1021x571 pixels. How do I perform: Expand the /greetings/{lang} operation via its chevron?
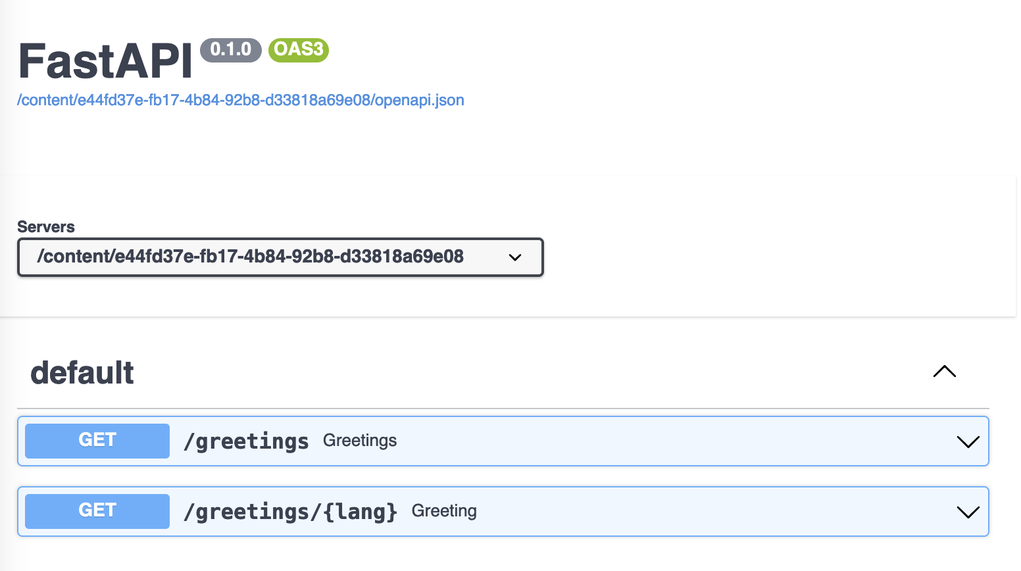click(x=967, y=511)
